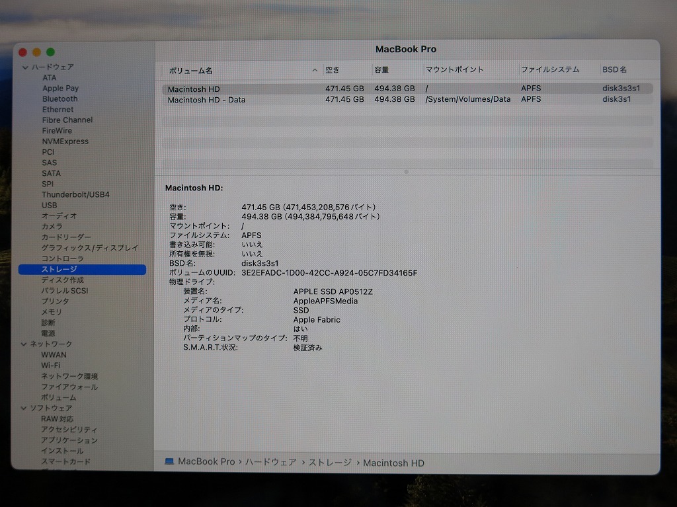The width and height of the screenshot is (677, 507).
Task: Select 診断 in the sidebar
Action: coord(48,323)
